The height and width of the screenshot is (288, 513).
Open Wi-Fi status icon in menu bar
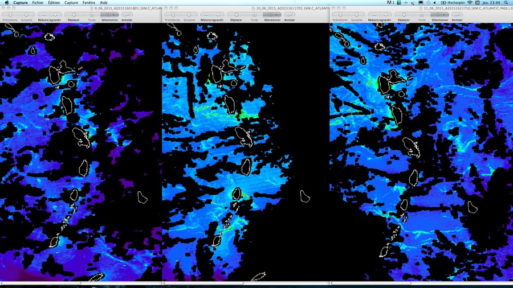click(x=469, y=3)
